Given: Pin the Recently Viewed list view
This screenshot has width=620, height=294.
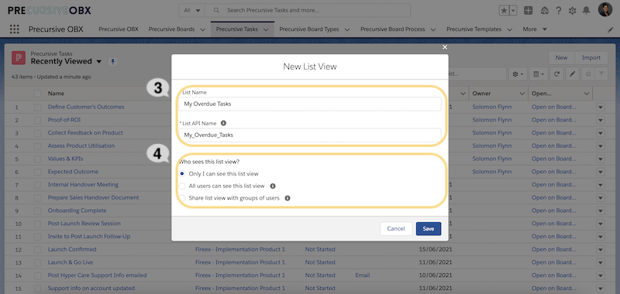Looking at the screenshot, I should pyautogui.click(x=112, y=62).
